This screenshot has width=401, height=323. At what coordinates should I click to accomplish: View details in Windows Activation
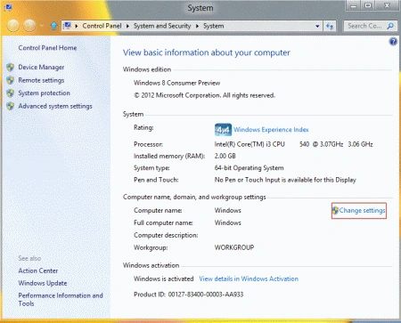point(249,279)
